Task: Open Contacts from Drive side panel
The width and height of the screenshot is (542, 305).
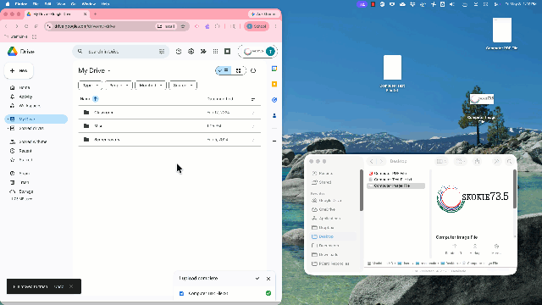Action: click(x=274, y=115)
